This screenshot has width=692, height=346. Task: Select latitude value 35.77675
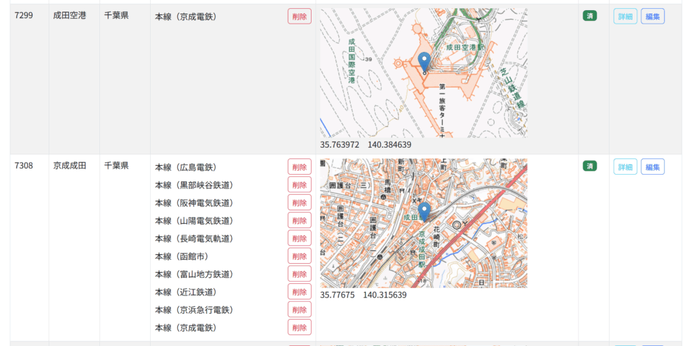click(337, 295)
